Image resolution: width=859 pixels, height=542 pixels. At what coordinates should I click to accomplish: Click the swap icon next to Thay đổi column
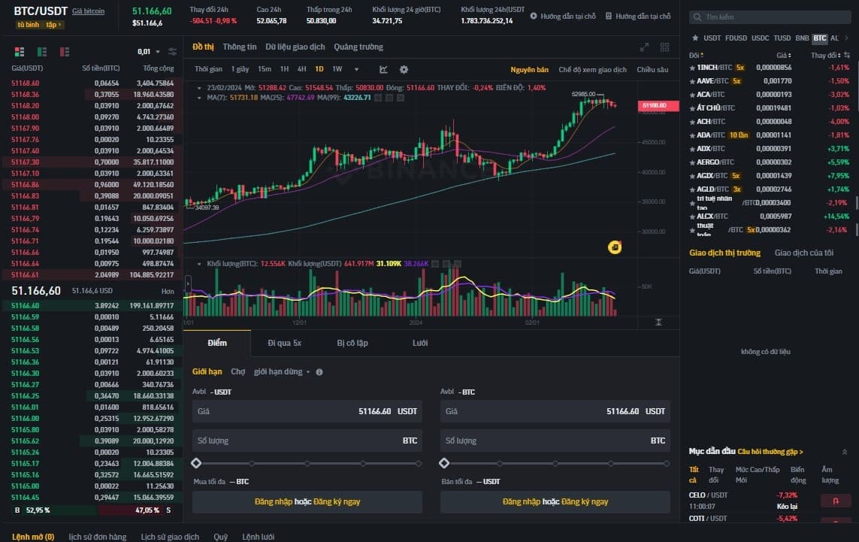[847, 55]
